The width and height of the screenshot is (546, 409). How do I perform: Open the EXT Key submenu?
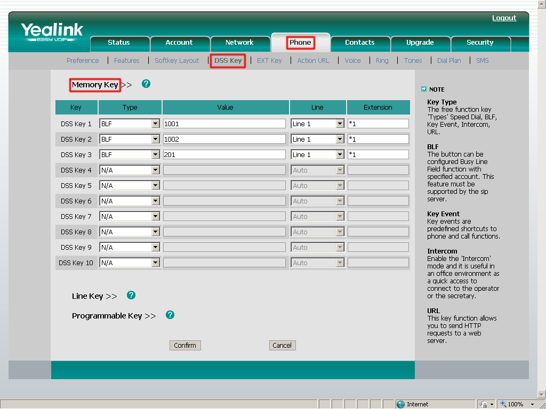269,61
